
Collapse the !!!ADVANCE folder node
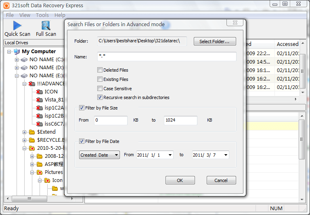(24, 84)
